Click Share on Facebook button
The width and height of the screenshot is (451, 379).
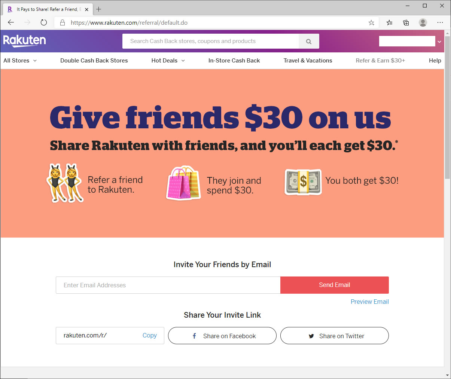(x=222, y=336)
